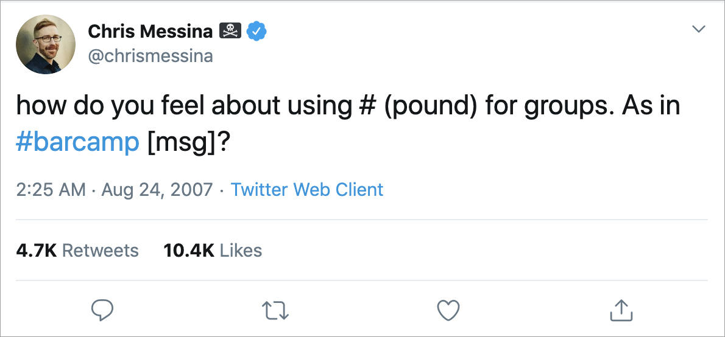
Task: Click the Aug 24, 2007 date
Action: [157, 189]
